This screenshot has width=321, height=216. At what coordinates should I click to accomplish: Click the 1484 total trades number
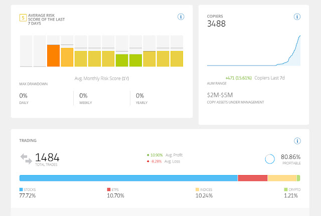(x=47, y=157)
